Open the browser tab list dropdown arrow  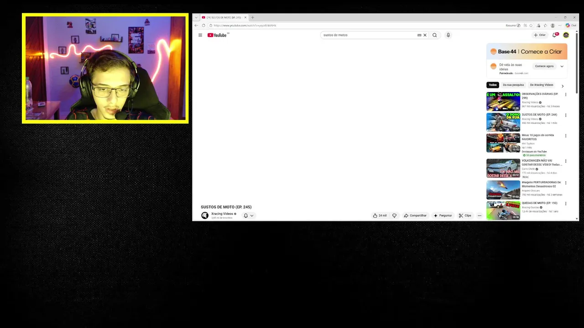(196, 17)
